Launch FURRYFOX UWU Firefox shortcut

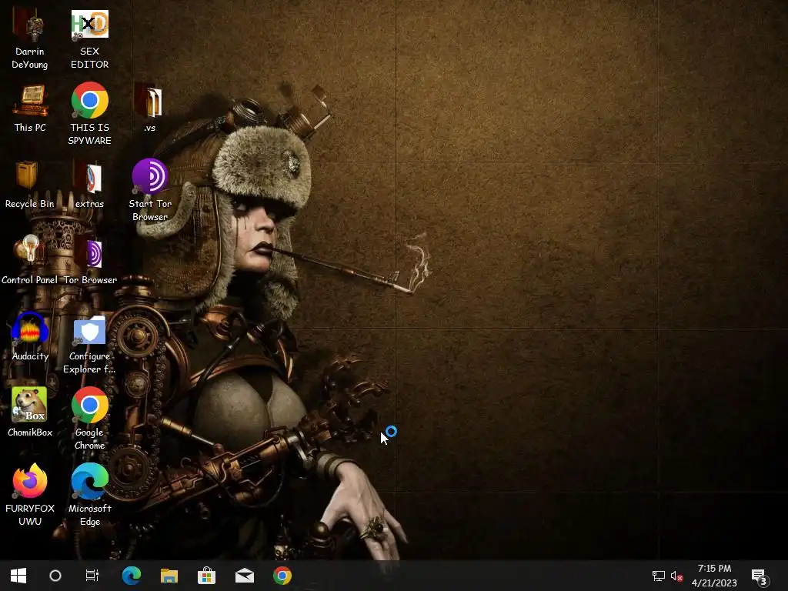tap(30, 495)
